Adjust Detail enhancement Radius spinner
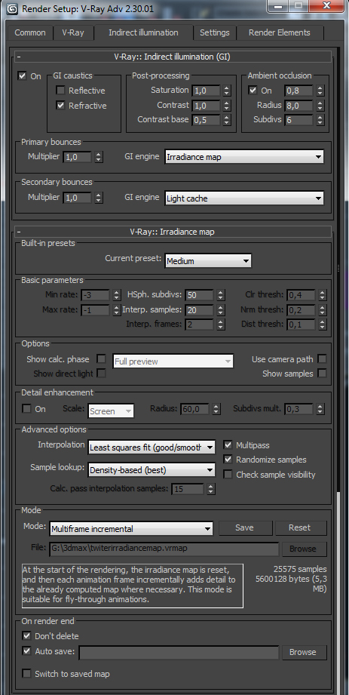 [216, 409]
